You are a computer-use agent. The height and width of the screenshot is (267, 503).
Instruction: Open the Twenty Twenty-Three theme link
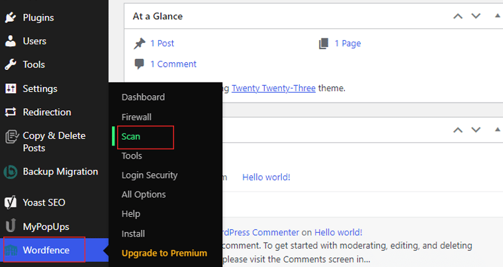point(273,88)
